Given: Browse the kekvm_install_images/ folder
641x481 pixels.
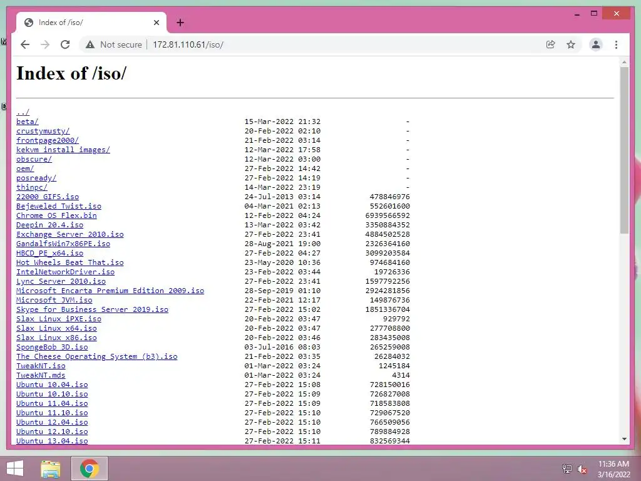Looking at the screenshot, I should click(x=63, y=150).
